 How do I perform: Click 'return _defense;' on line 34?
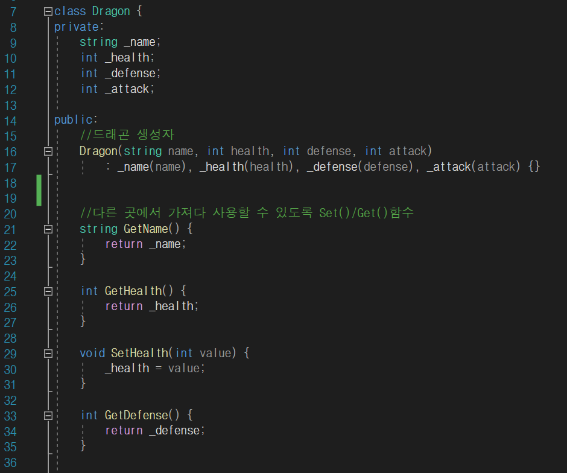[x=155, y=431]
